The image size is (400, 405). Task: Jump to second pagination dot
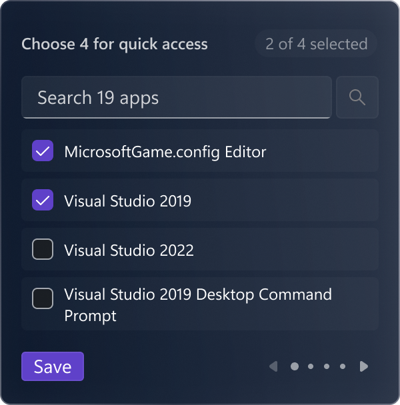pyautogui.click(x=311, y=366)
